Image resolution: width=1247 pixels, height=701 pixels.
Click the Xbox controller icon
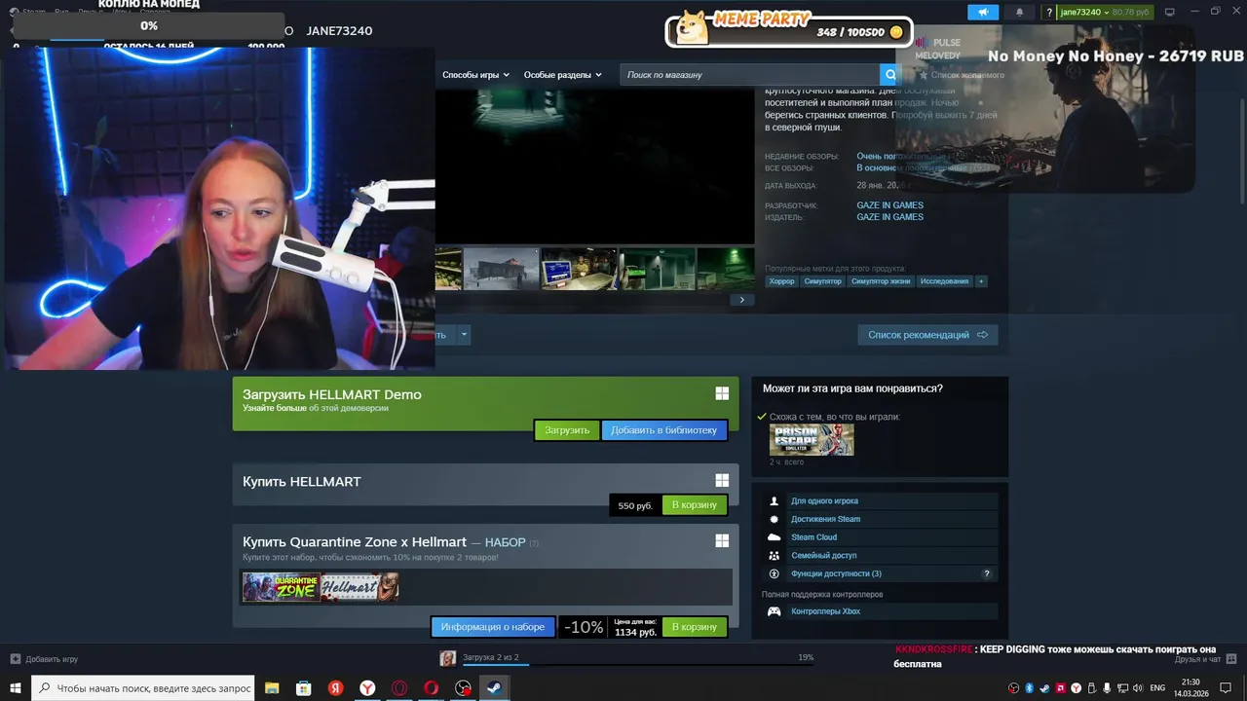pyautogui.click(x=775, y=611)
